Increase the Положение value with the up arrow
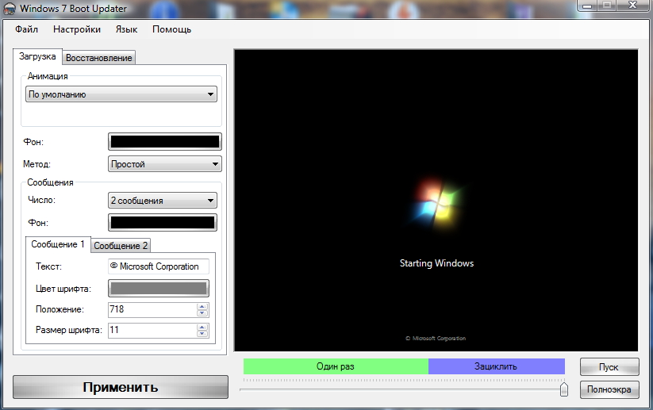 pyautogui.click(x=202, y=306)
